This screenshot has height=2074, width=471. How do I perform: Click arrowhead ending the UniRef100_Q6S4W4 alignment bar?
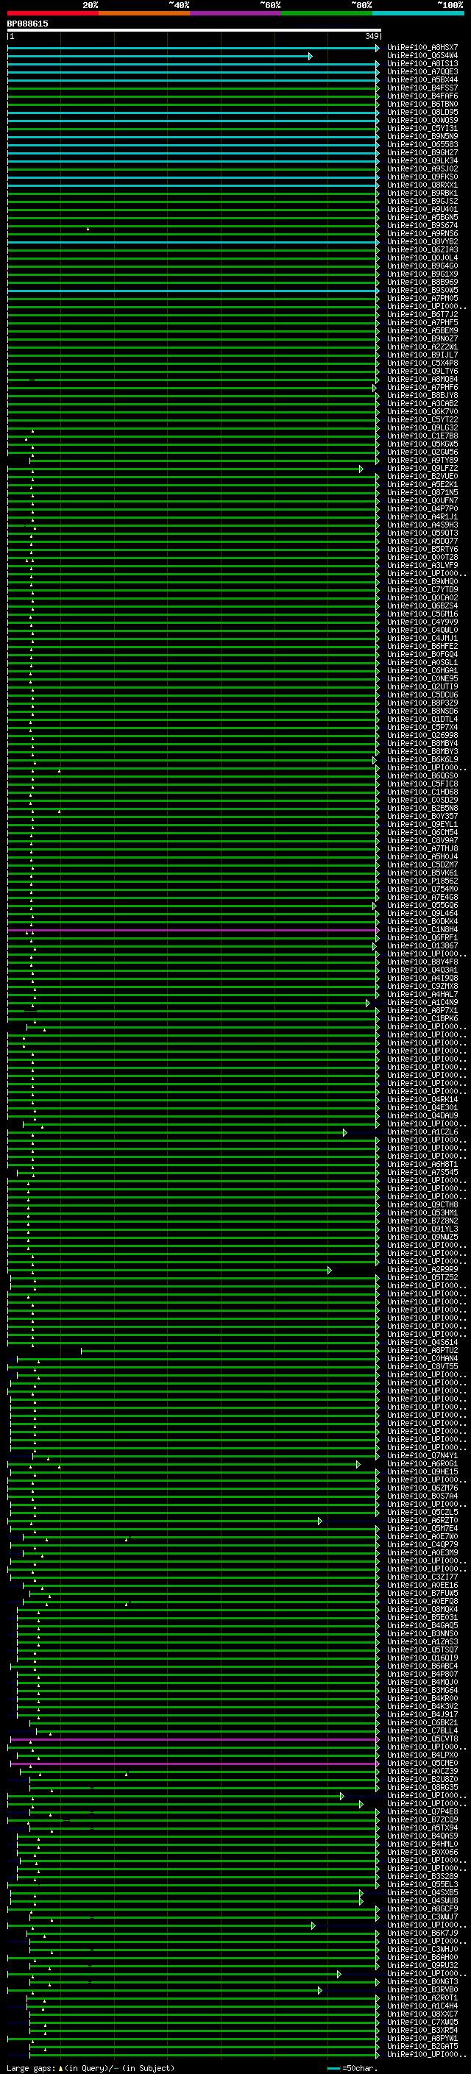(x=310, y=57)
